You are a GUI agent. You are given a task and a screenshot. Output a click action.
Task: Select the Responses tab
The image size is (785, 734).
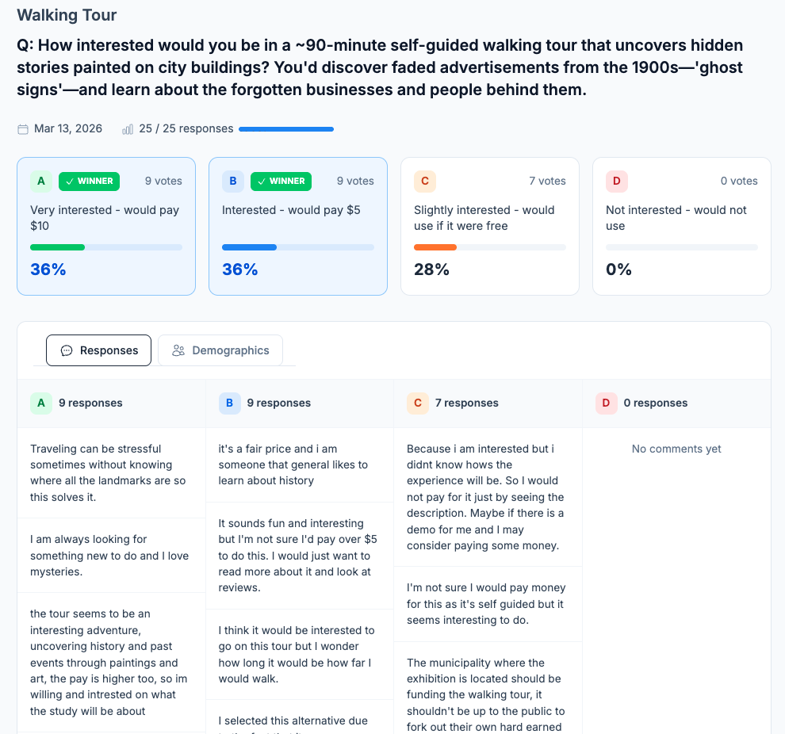(98, 350)
